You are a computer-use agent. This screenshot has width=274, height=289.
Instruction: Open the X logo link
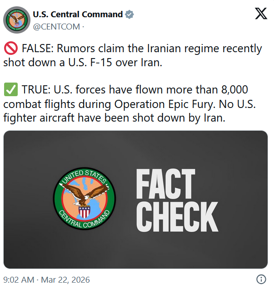pyautogui.click(x=261, y=14)
